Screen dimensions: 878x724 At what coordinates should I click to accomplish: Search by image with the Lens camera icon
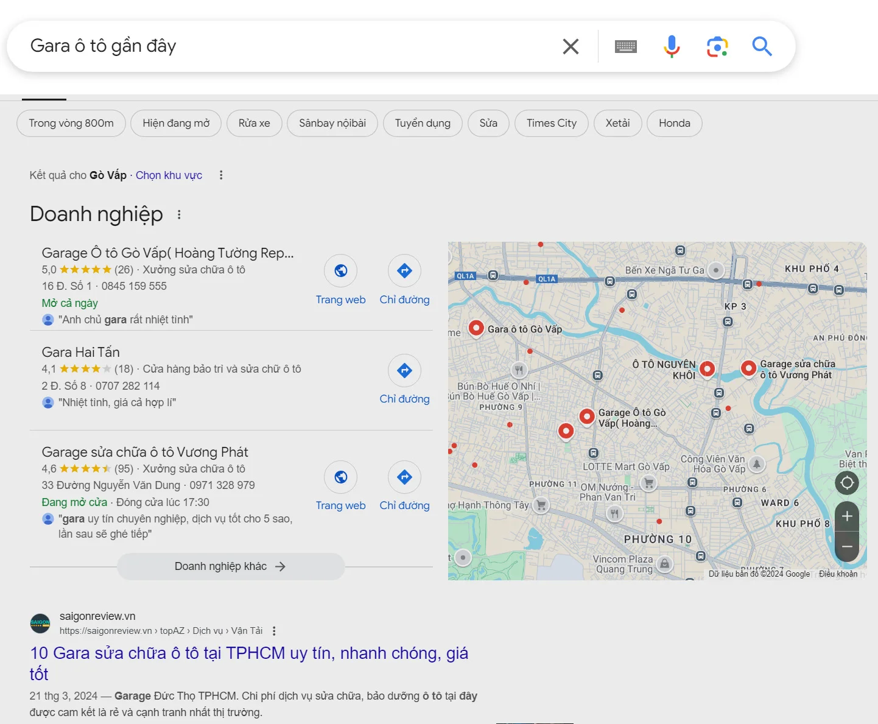[x=717, y=46]
